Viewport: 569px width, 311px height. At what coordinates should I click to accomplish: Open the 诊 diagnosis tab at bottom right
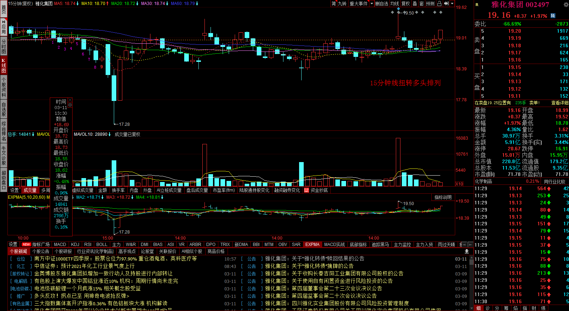coord(488,308)
